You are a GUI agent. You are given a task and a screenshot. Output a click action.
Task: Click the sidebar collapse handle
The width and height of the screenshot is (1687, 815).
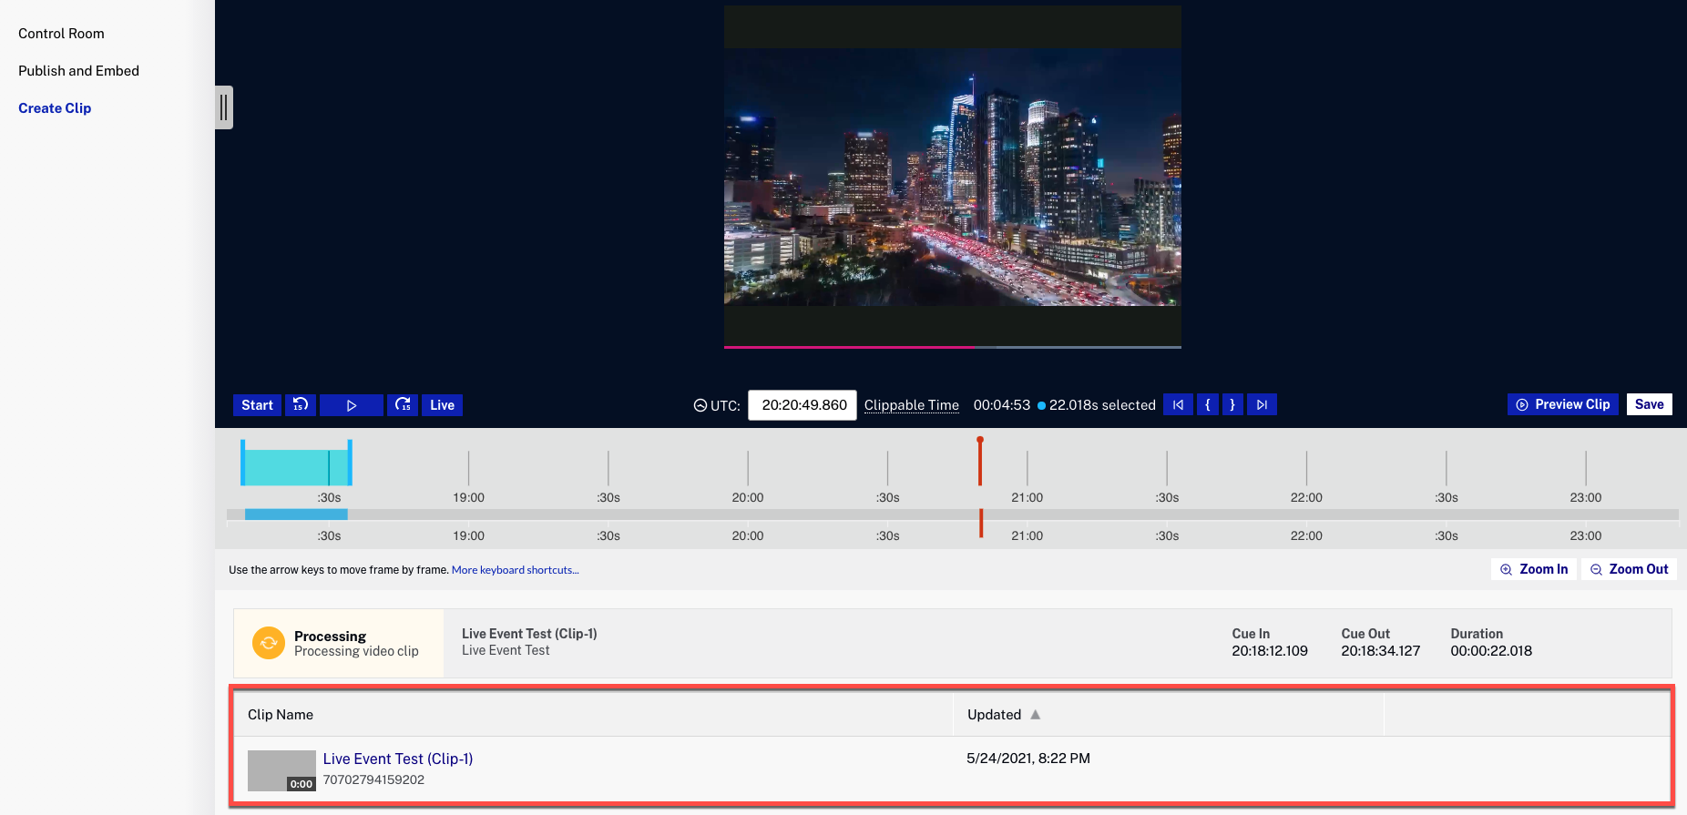point(224,107)
